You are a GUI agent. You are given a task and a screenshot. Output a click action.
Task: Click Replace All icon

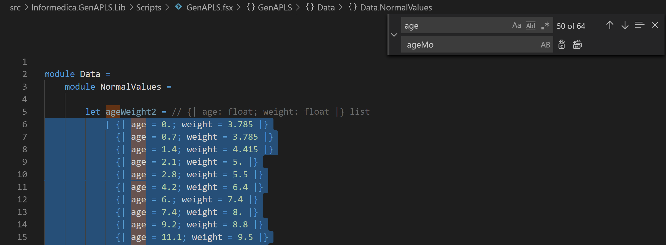[577, 45]
